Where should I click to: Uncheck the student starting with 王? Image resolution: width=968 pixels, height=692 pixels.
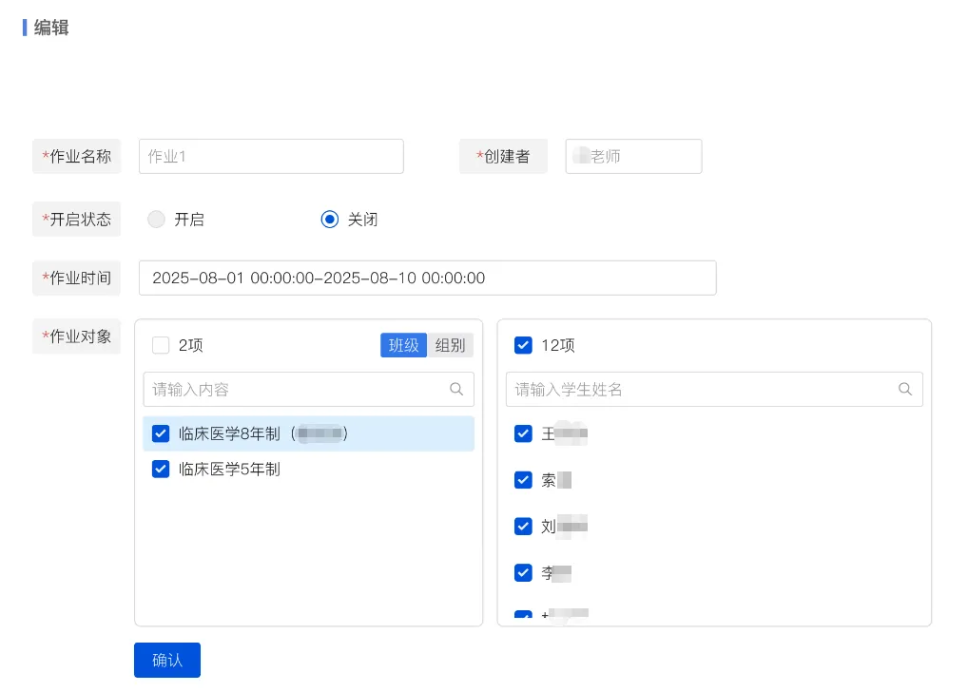click(x=523, y=434)
